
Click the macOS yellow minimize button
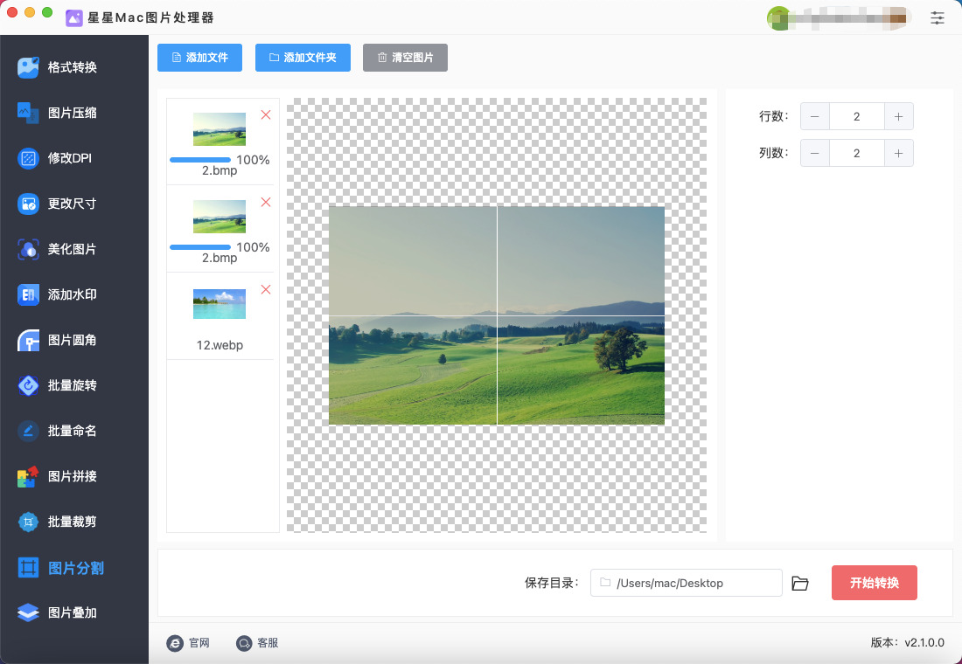point(30,12)
